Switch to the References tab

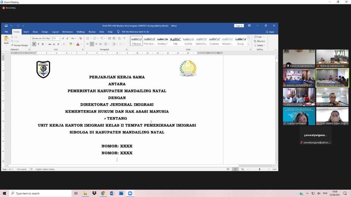67,32
